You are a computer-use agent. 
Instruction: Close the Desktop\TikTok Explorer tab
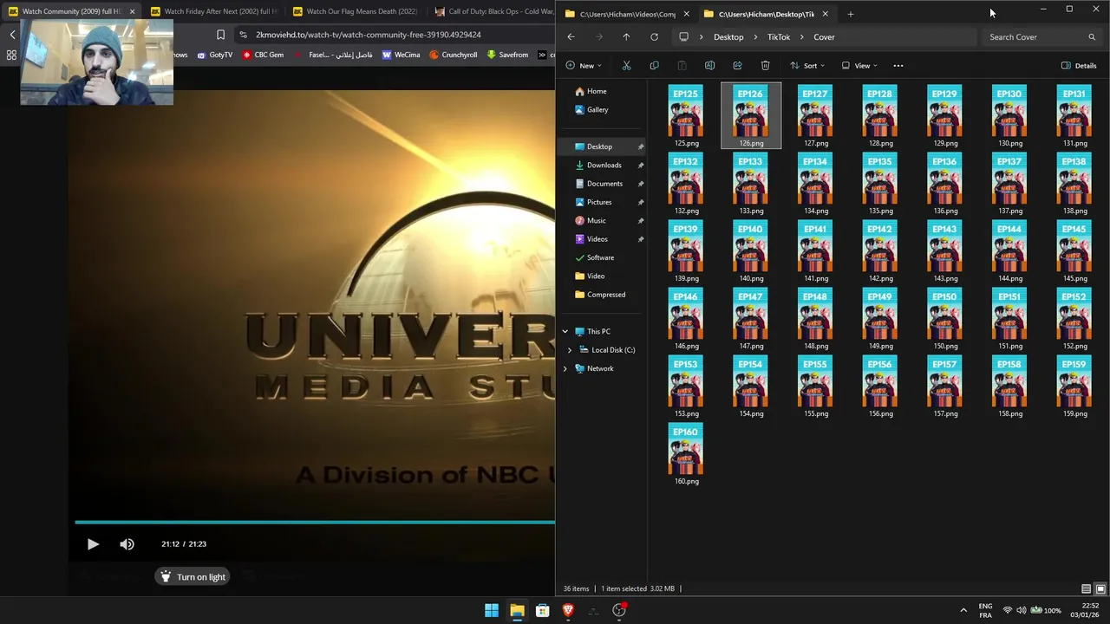(x=825, y=14)
